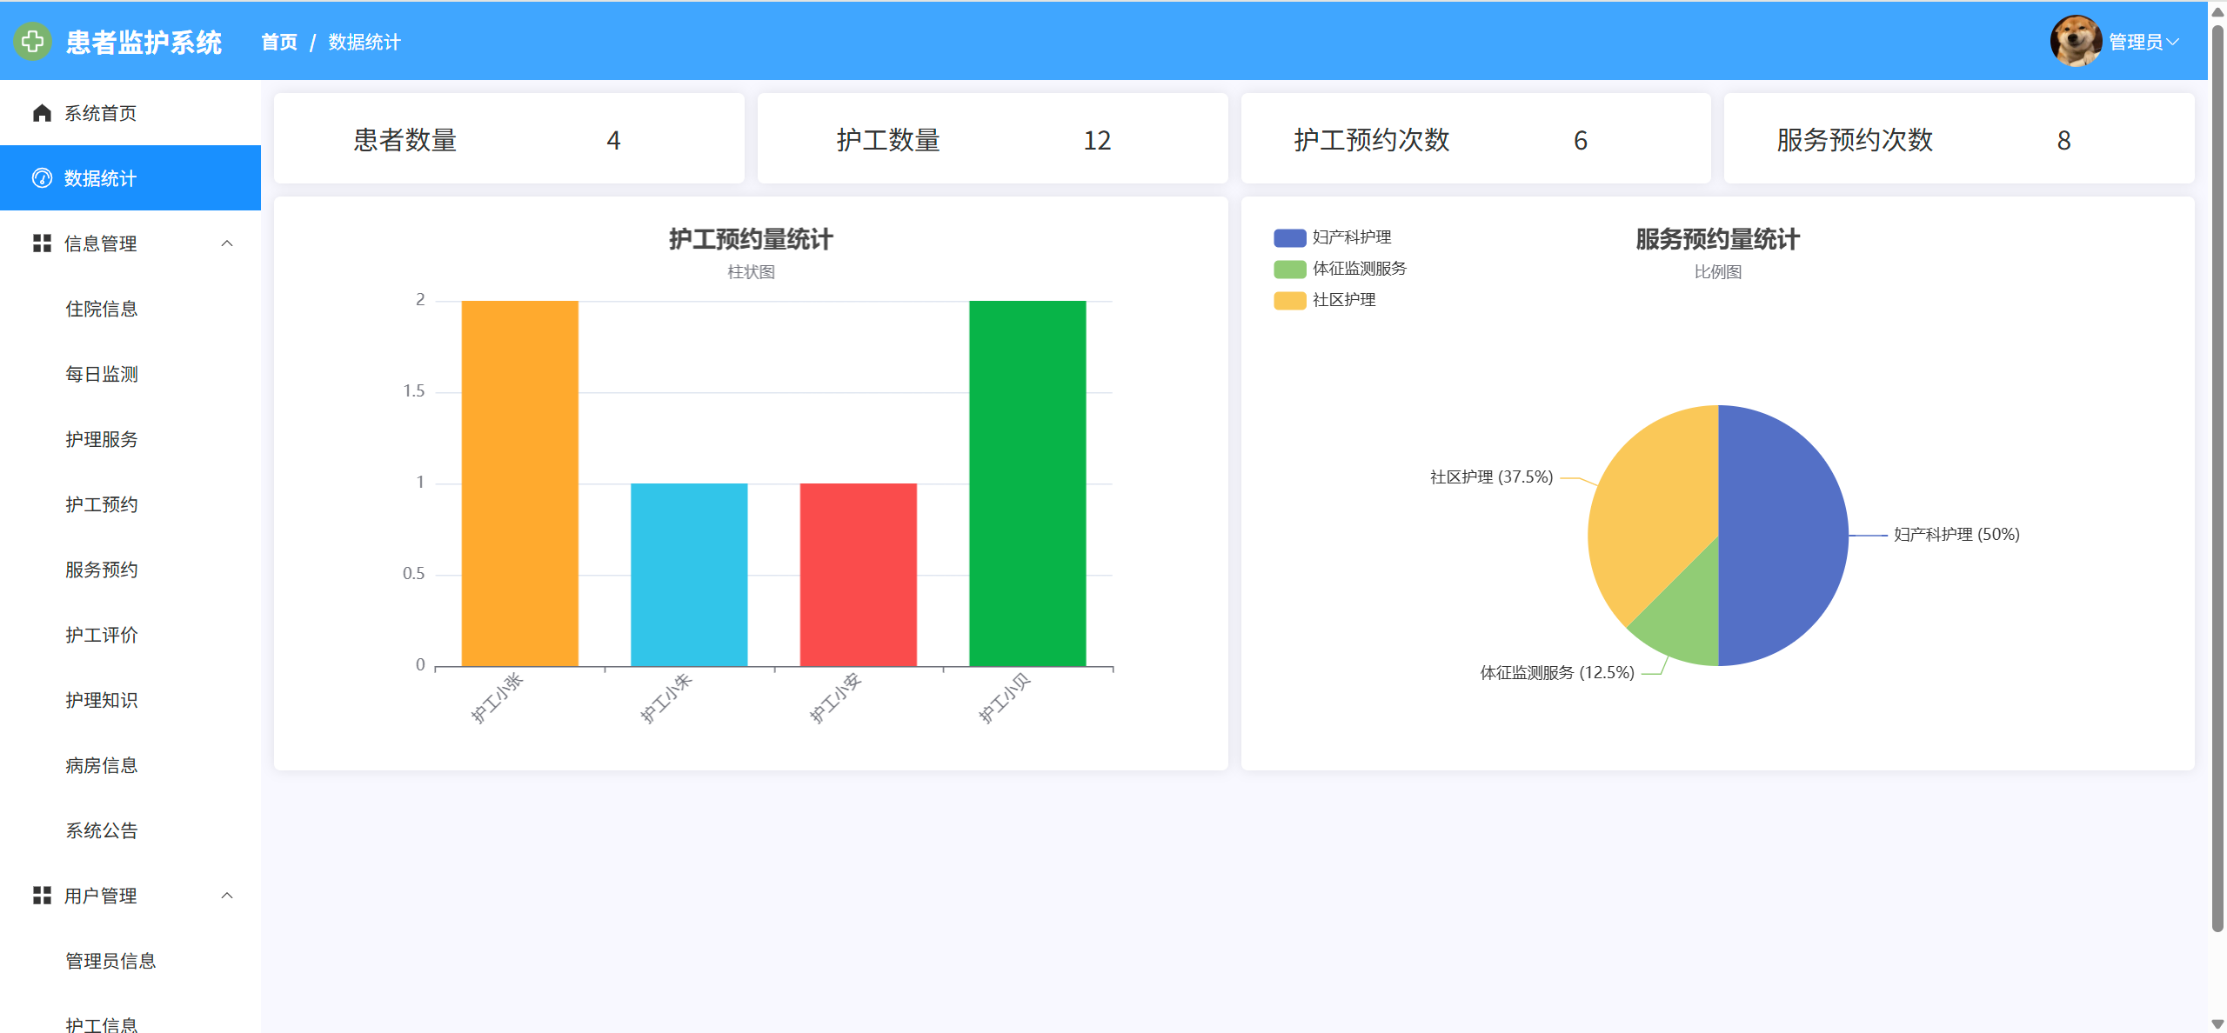Open 护理知识 in sidebar
The image size is (2227, 1033).
coord(102,700)
